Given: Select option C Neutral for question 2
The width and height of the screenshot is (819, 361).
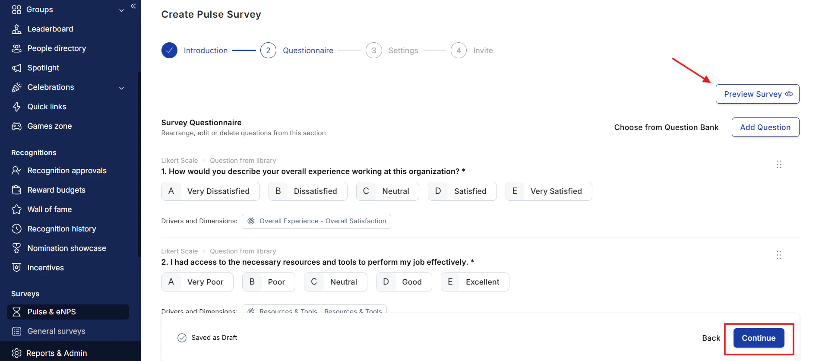Looking at the screenshot, I should tap(335, 282).
